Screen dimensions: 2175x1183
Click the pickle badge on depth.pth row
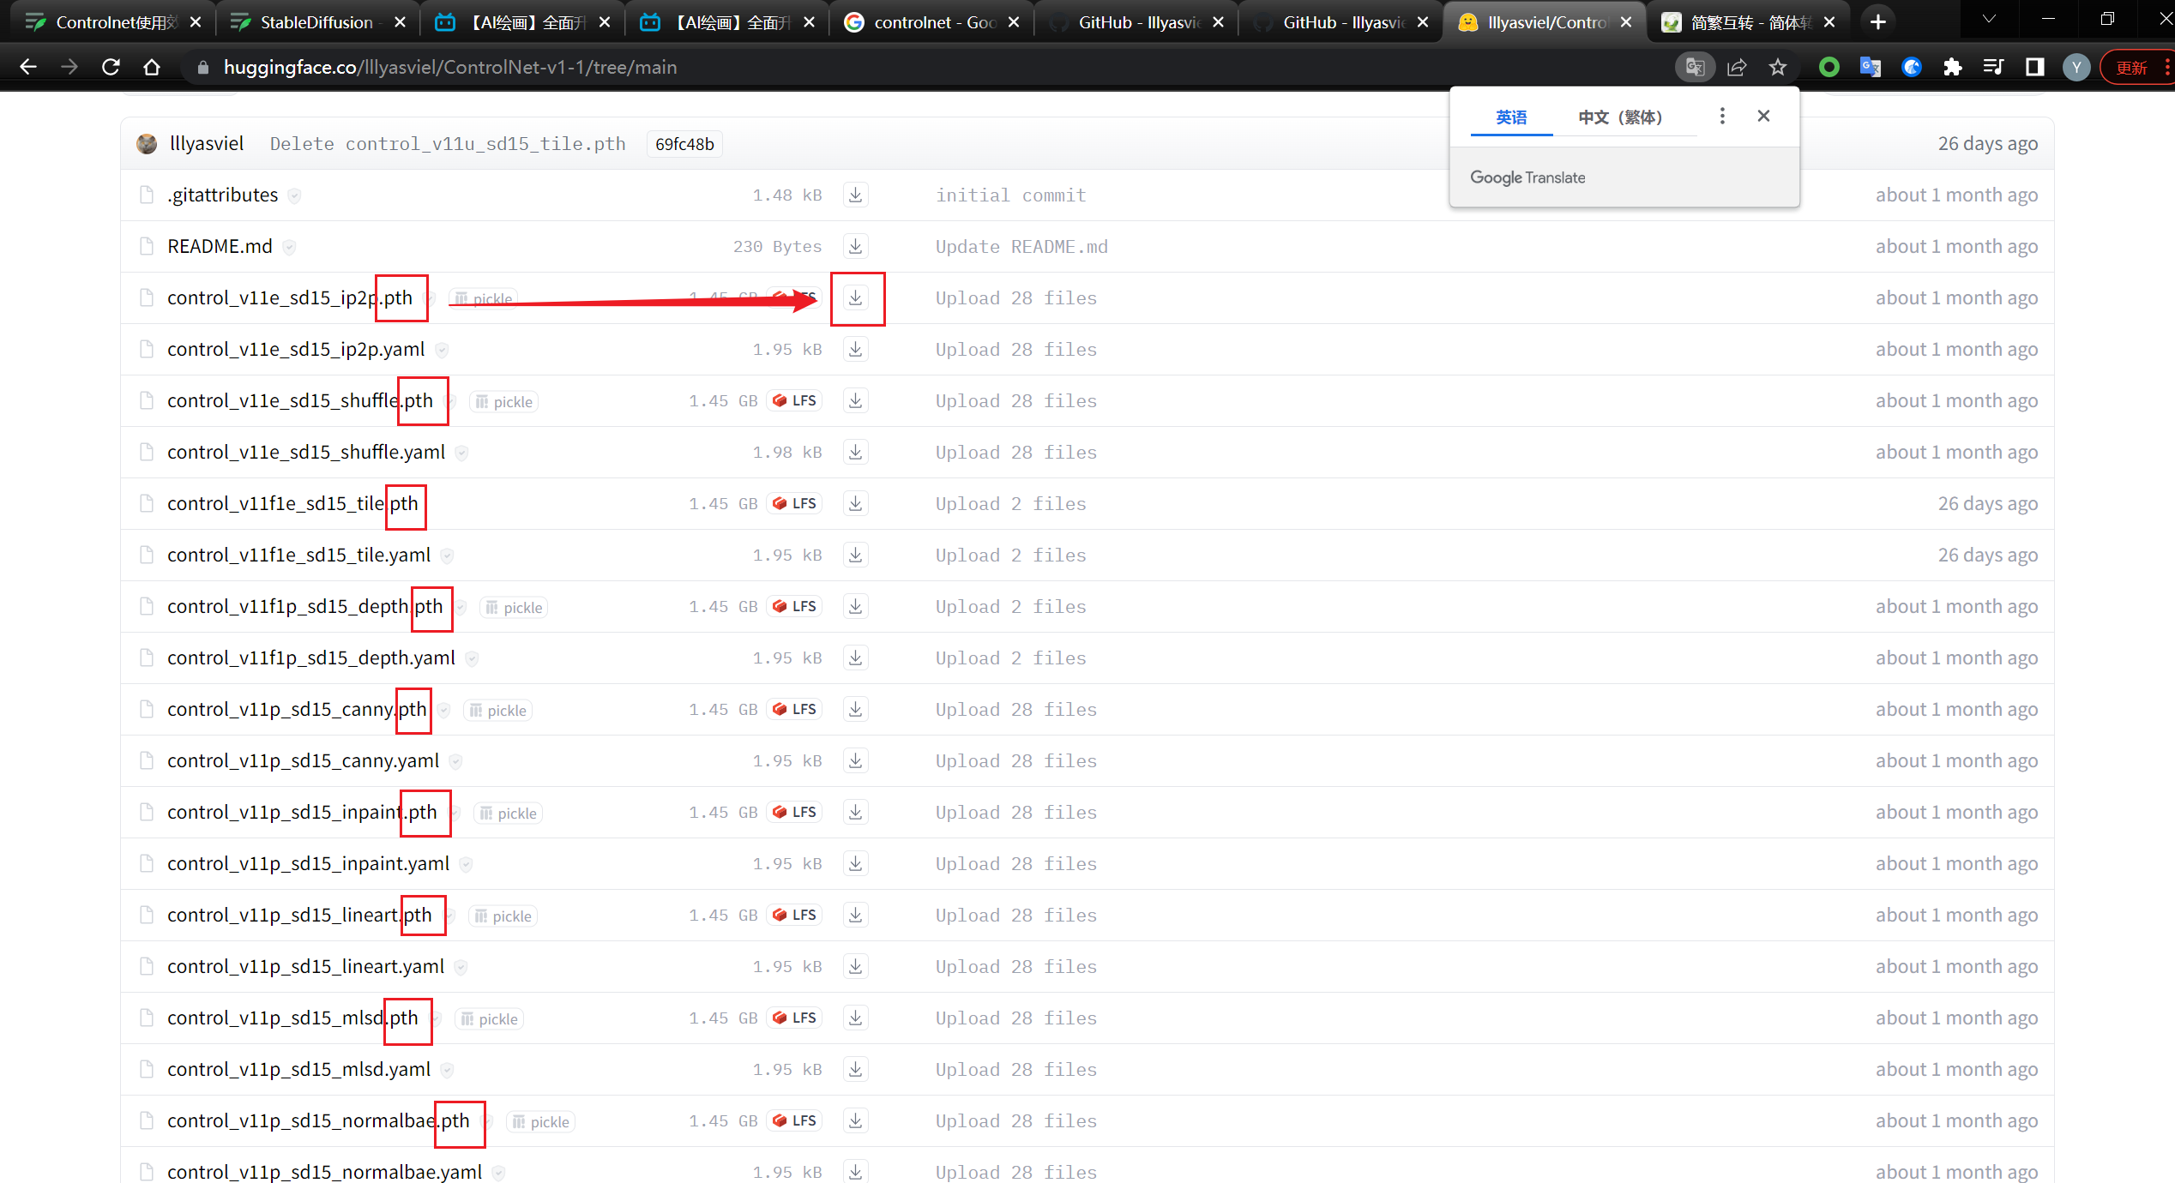(x=515, y=608)
